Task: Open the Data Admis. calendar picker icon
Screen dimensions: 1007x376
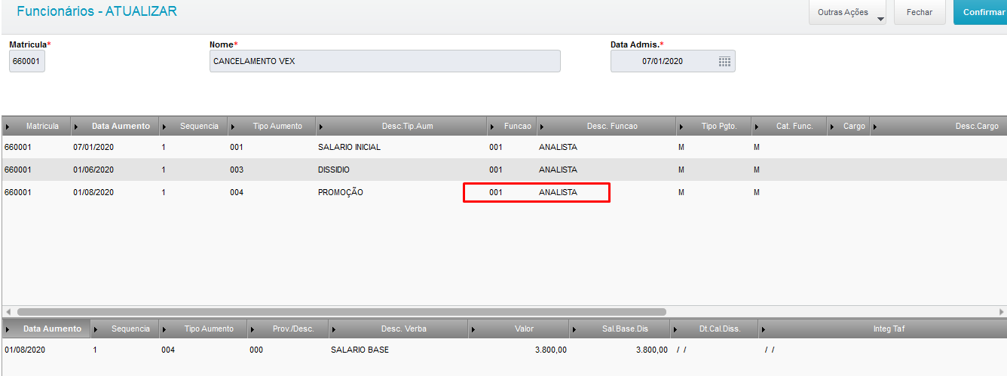Action: click(724, 61)
